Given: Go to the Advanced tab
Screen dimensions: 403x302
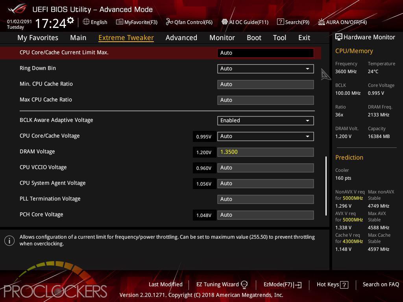Looking at the screenshot, I should coord(181,38).
